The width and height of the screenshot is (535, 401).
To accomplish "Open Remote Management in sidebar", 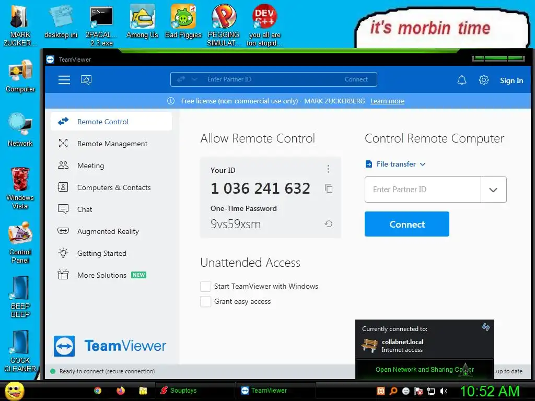I will 111,144.
